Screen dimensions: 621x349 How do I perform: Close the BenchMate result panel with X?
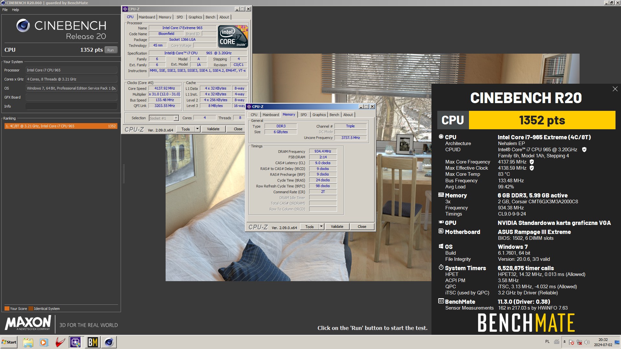tap(615, 89)
